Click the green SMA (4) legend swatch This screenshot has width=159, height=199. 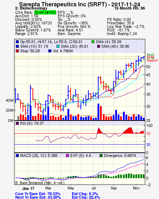pyautogui.click(x=93, y=42)
